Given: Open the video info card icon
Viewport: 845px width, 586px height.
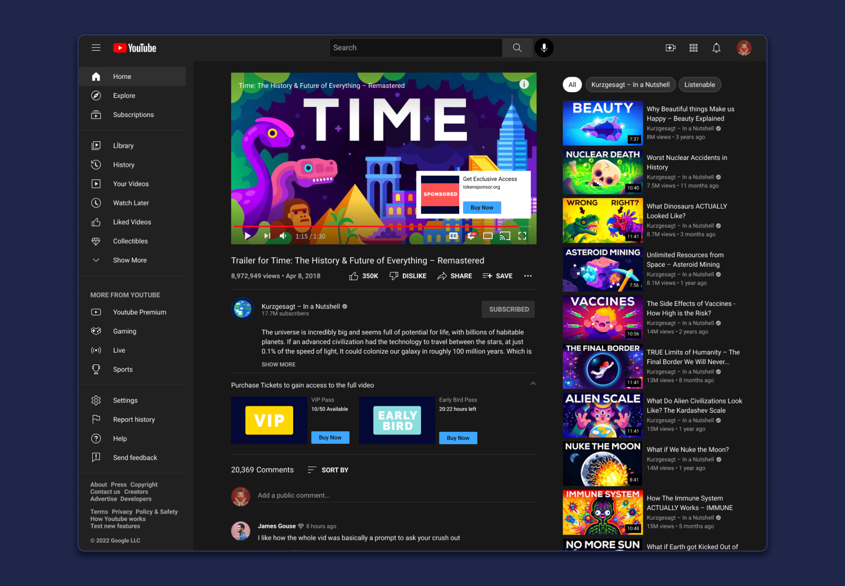Looking at the screenshot, I should point(524,84).
